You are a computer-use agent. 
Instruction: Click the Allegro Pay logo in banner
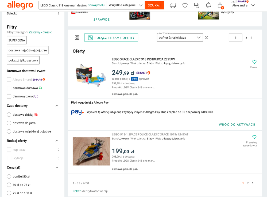point(77,112)
